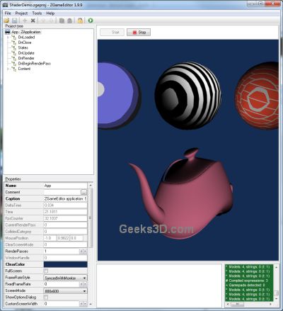
Task: Click the copy component toolbar icon
Action: 62,21
